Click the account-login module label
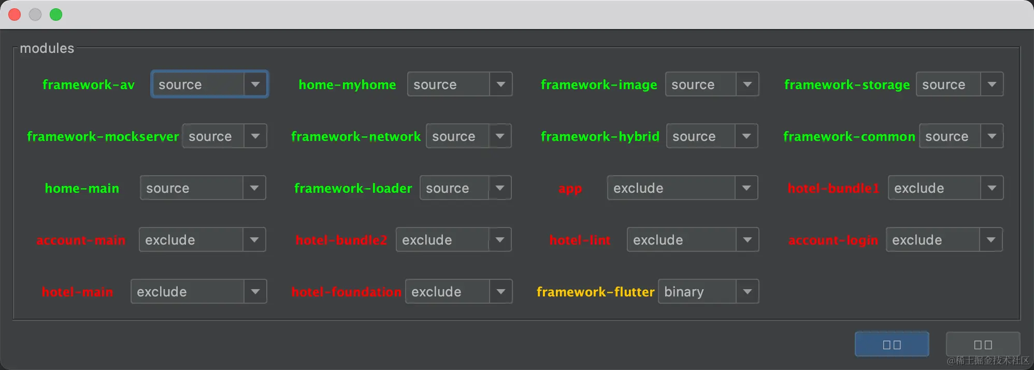Viewport: 1034px width, 370px height. point(833,240)
